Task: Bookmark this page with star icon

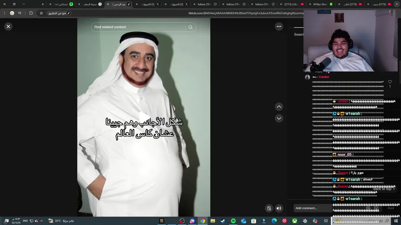Action: point(41,13)
